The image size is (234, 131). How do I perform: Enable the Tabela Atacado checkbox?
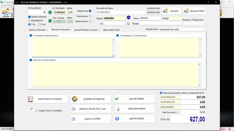[x=90, y=21]
